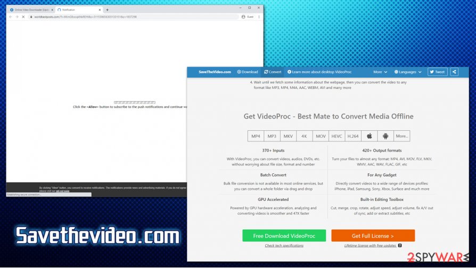Click back arrow in Chrome browser
The width and height of the screenshot is (476, 268).
[x=11, y=17]
